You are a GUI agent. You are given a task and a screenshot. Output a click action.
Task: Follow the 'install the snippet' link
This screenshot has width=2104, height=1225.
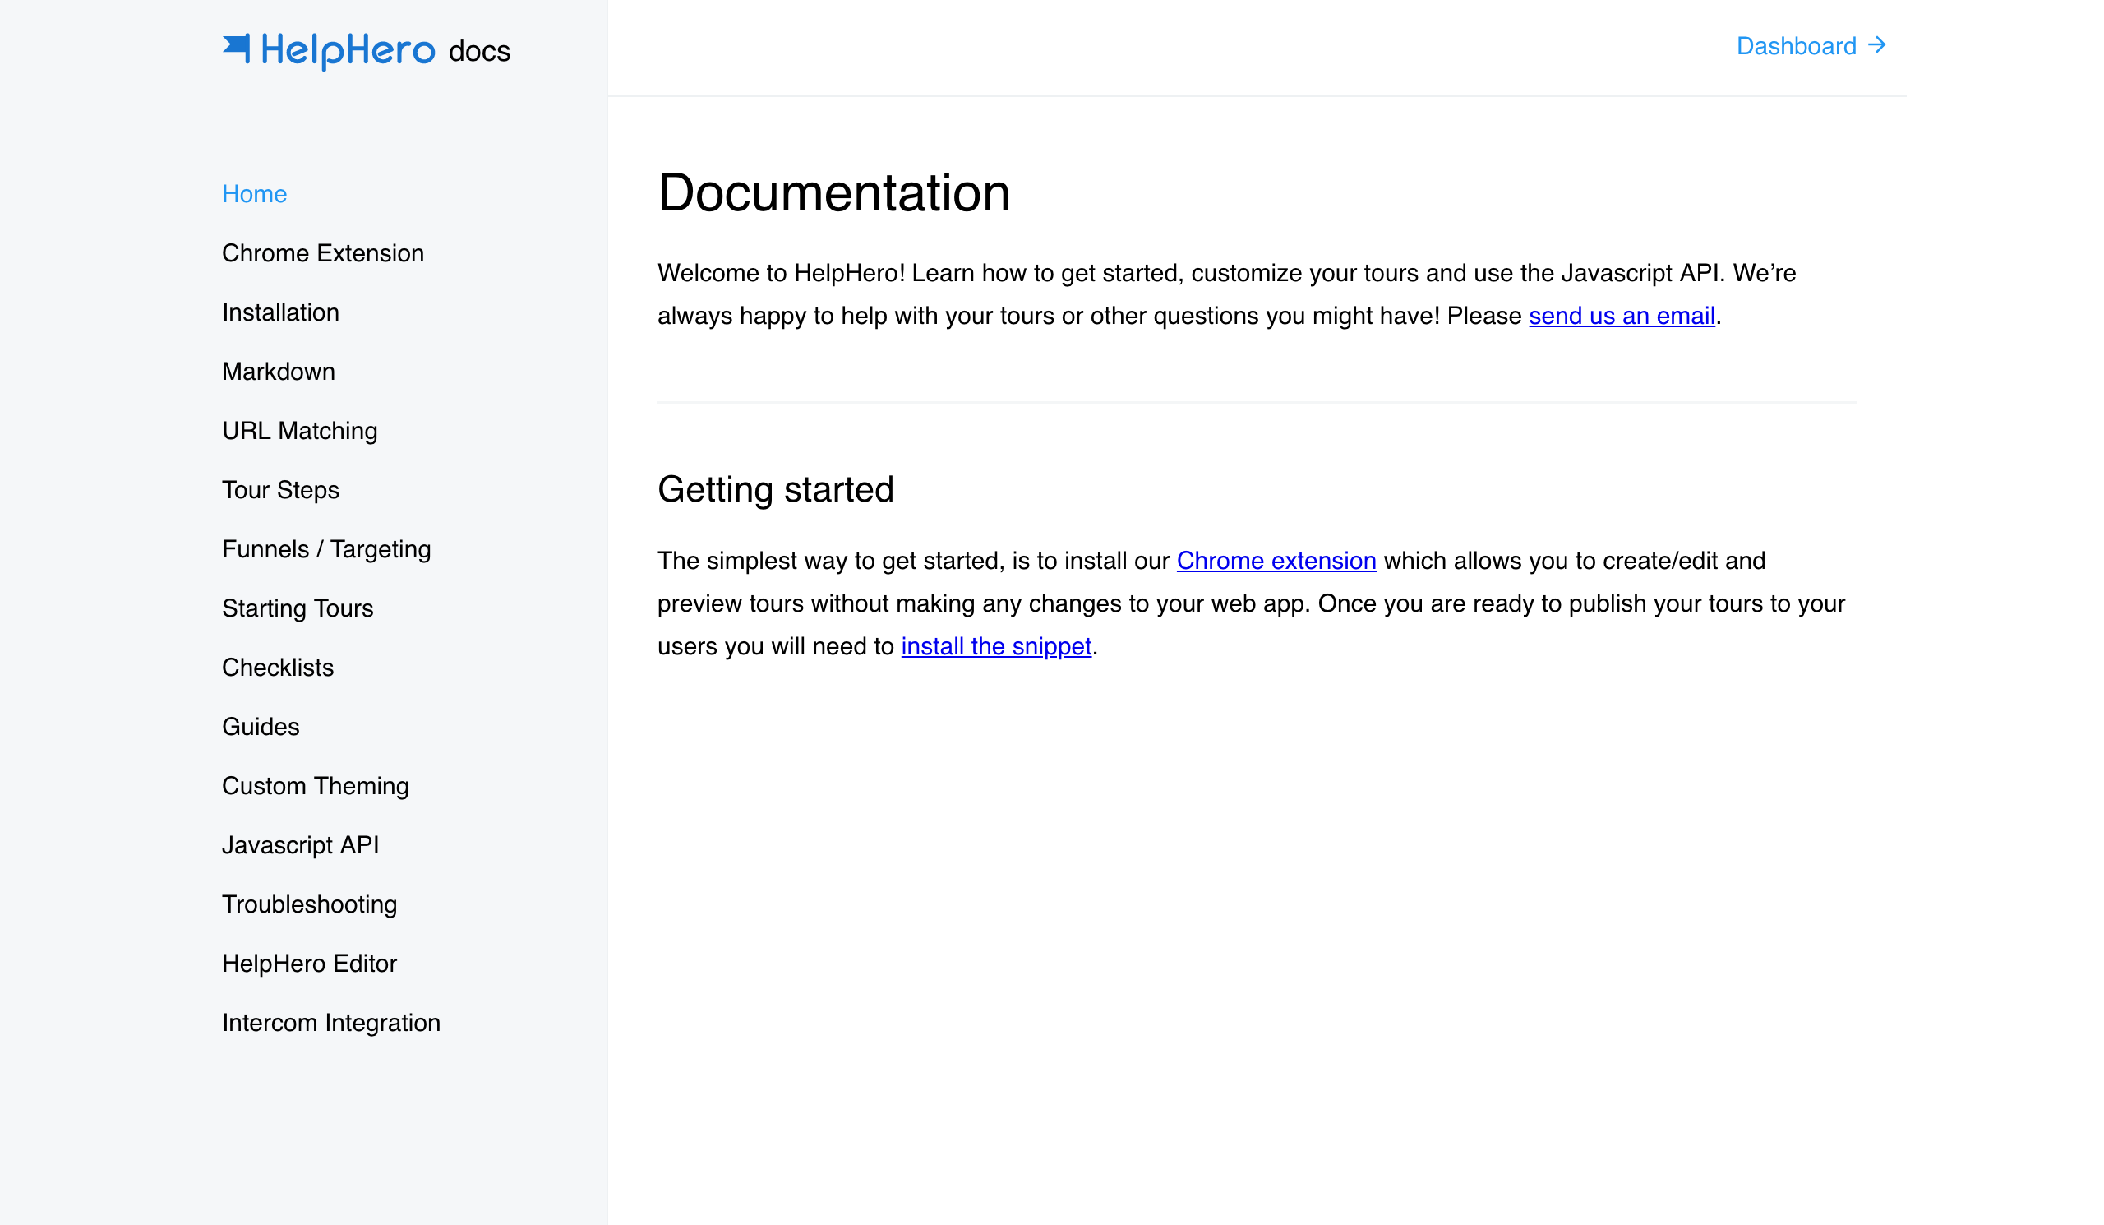click(996, 647)
